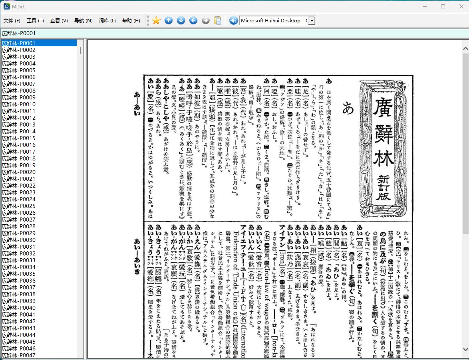The height and width of the screenshot is (360, 469).
Task: Select entry 広辞林-P0013 in the list
Action: 39,125
